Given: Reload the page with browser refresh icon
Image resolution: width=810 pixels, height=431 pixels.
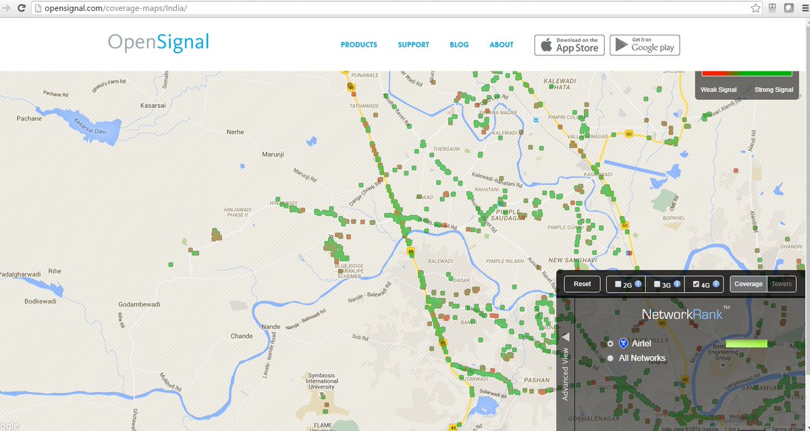Looking at the screenshot, I should [22, 9].
